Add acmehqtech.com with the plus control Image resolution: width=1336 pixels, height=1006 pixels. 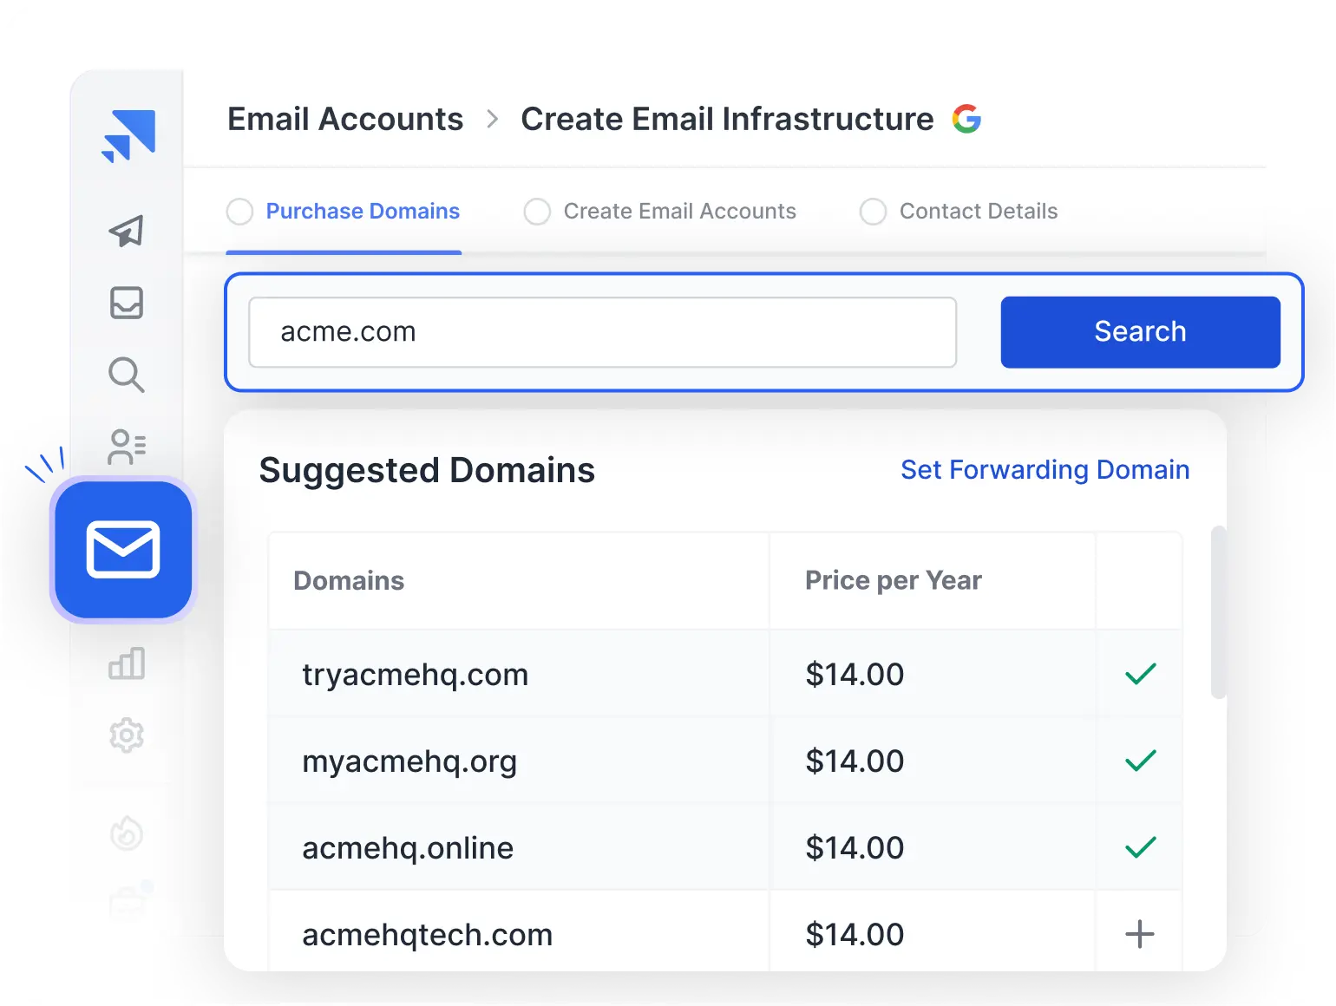(1140, 934)
